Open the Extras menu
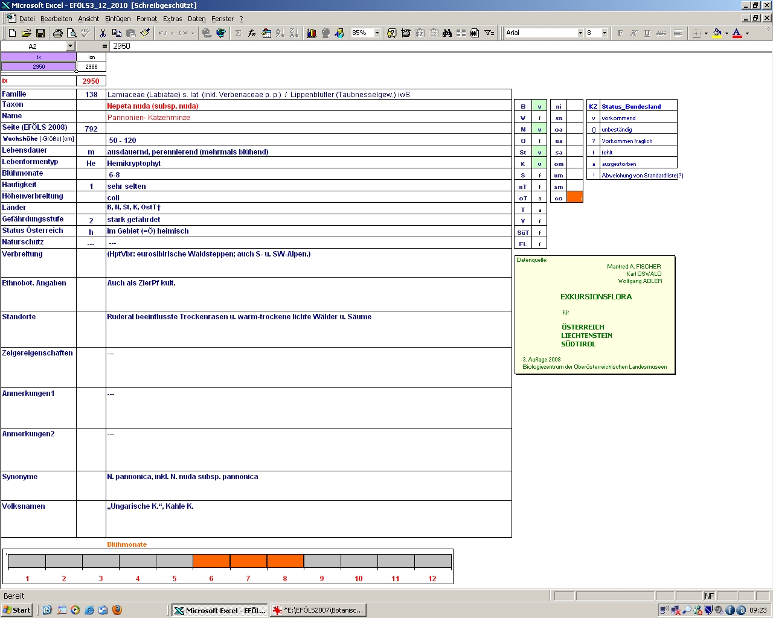Viewport: 773px width, 618px height. click(173, 19)
